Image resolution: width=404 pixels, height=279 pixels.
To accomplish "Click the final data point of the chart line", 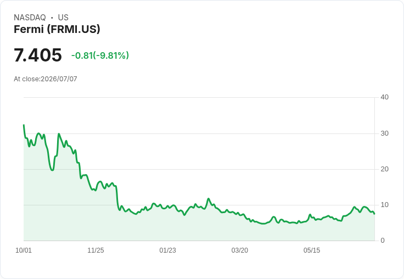I will pyautogui.click(x=374, y=214).
